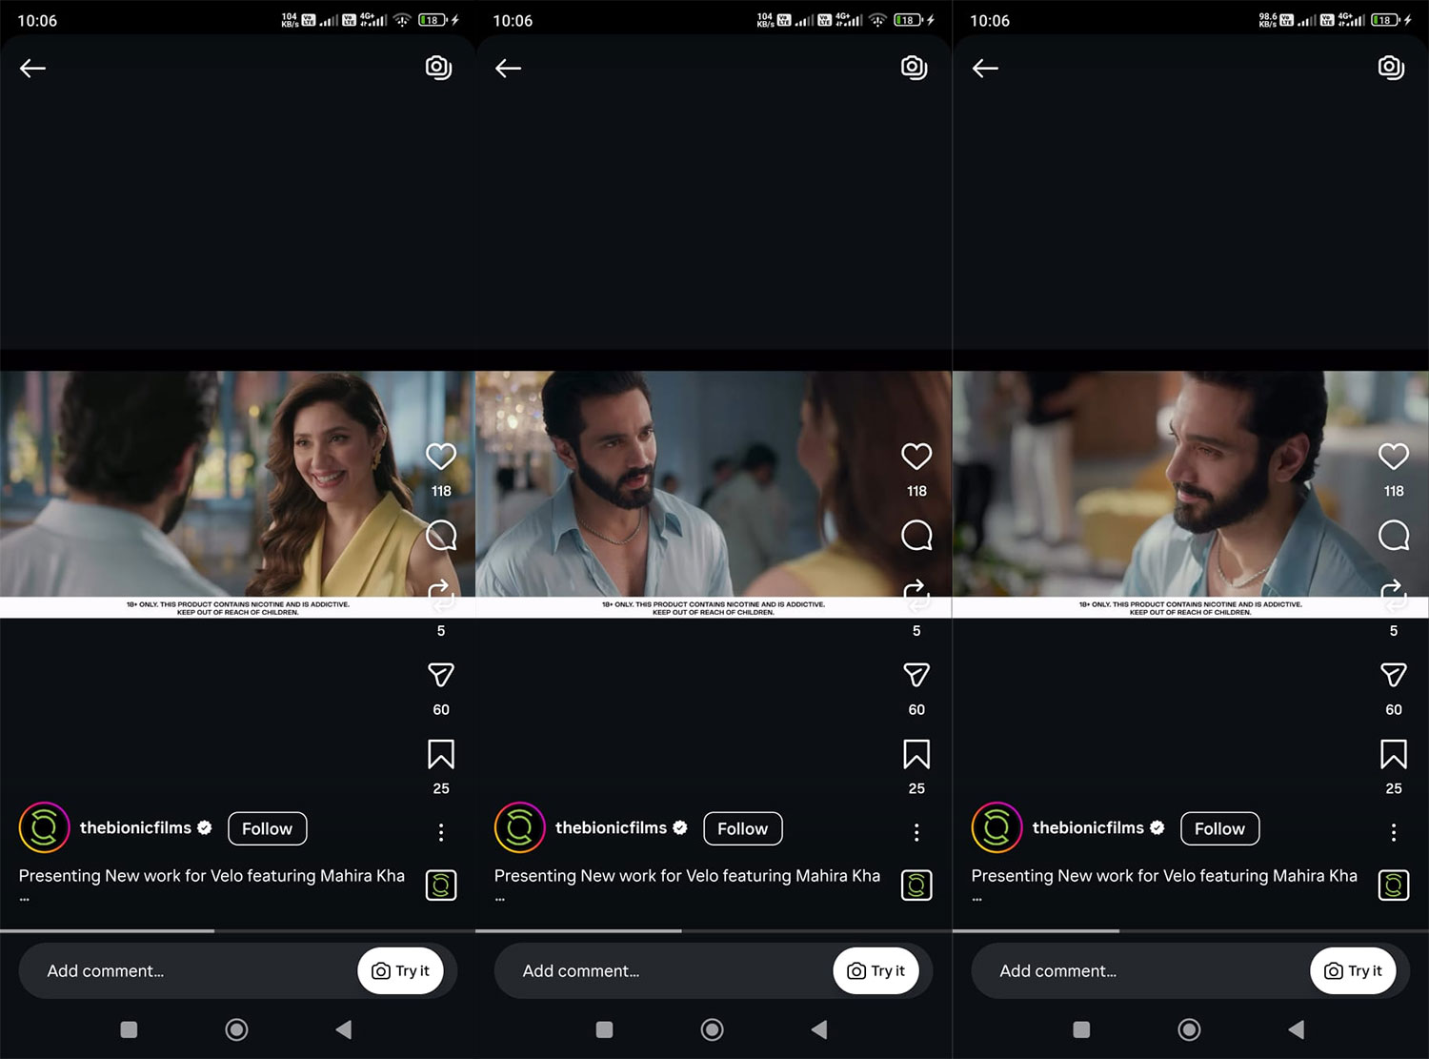Like the reel showing the smiling woman in yellow
Image resolution: width=1429 pixels, height=1059 pixels.
pyautogui.click(x=441, y=457)
